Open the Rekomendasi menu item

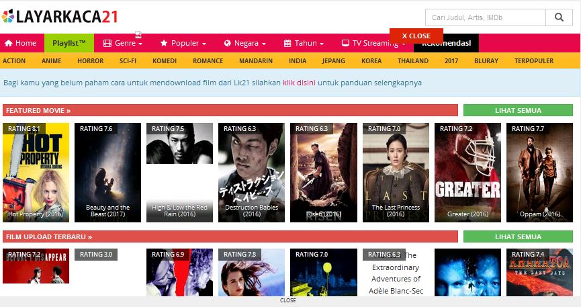(446, 43)
